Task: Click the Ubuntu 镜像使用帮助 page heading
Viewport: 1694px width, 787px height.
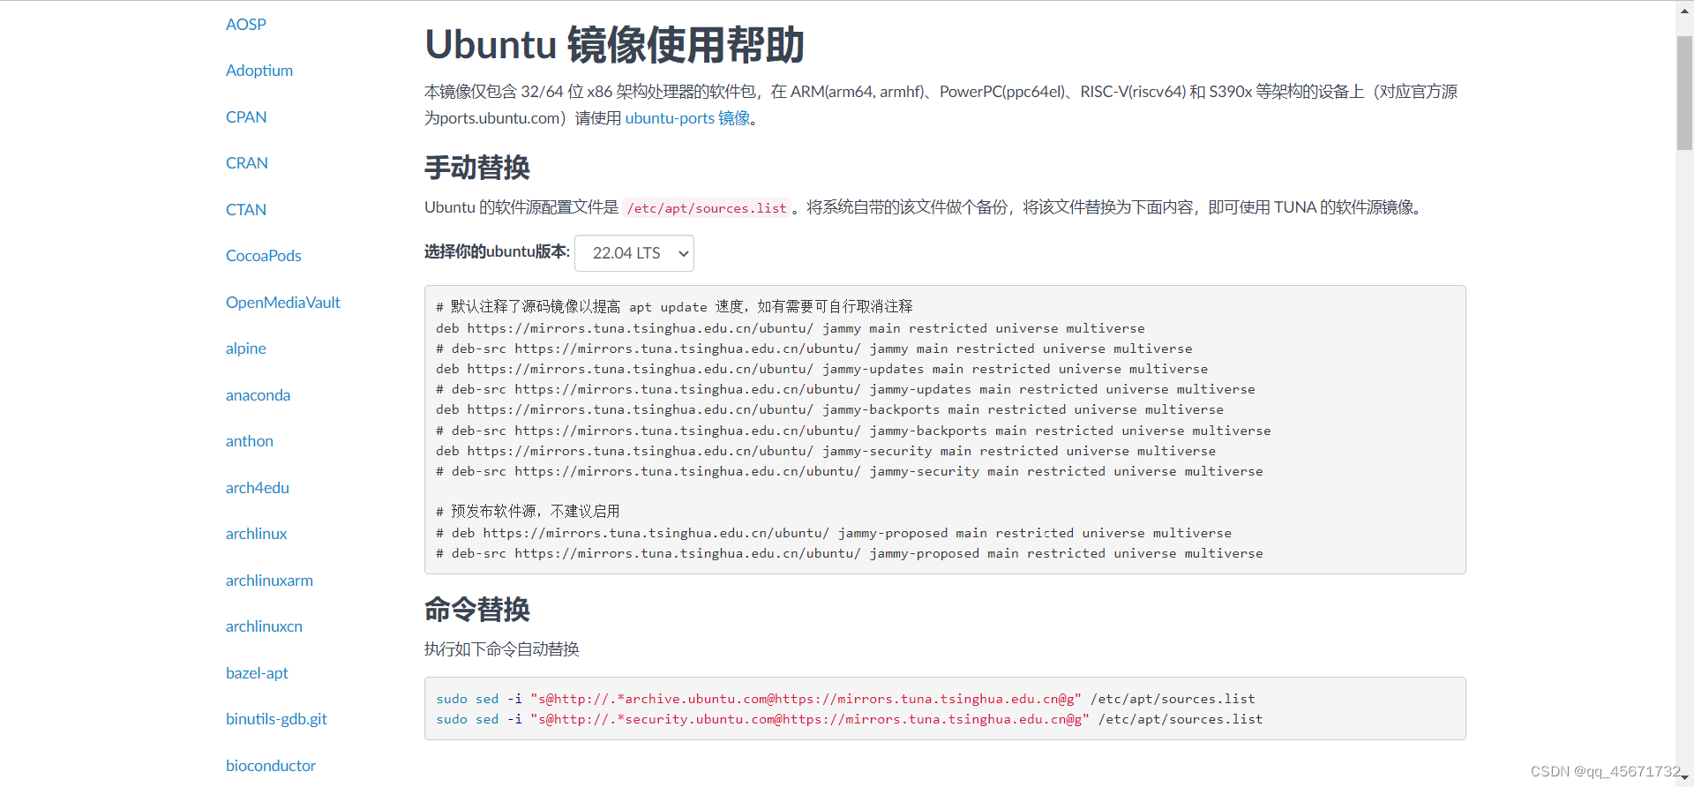Action: pyautogui.click(x=615, y=45)
